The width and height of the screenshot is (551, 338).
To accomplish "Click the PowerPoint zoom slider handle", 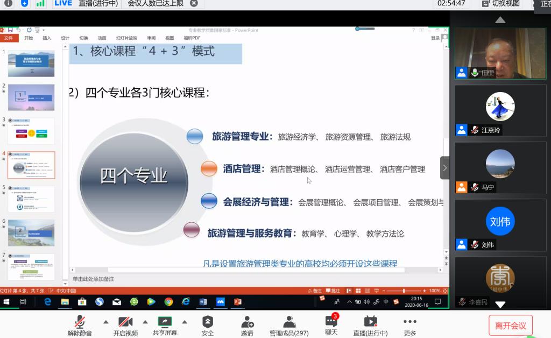I will click(x=404, y=291).
